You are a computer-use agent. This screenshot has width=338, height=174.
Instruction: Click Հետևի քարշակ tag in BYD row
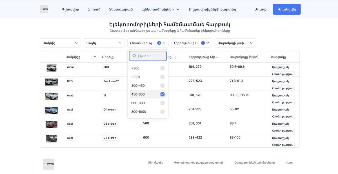283,88
